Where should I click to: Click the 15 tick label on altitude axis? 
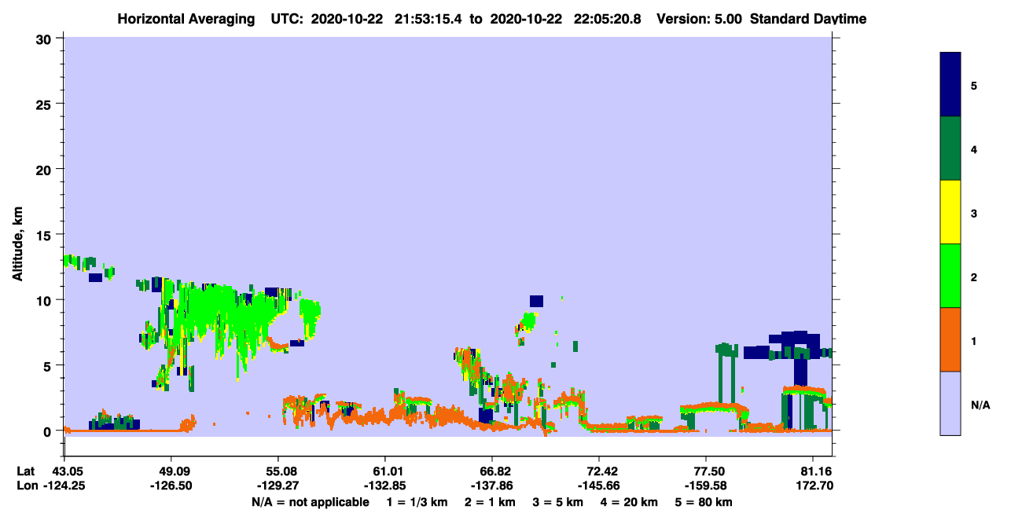click(46, 235)
